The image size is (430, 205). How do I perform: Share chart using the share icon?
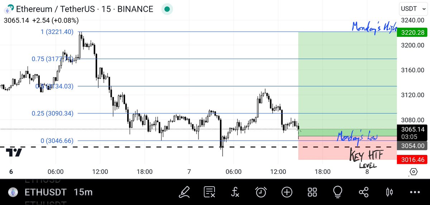(x=363, y=192)
